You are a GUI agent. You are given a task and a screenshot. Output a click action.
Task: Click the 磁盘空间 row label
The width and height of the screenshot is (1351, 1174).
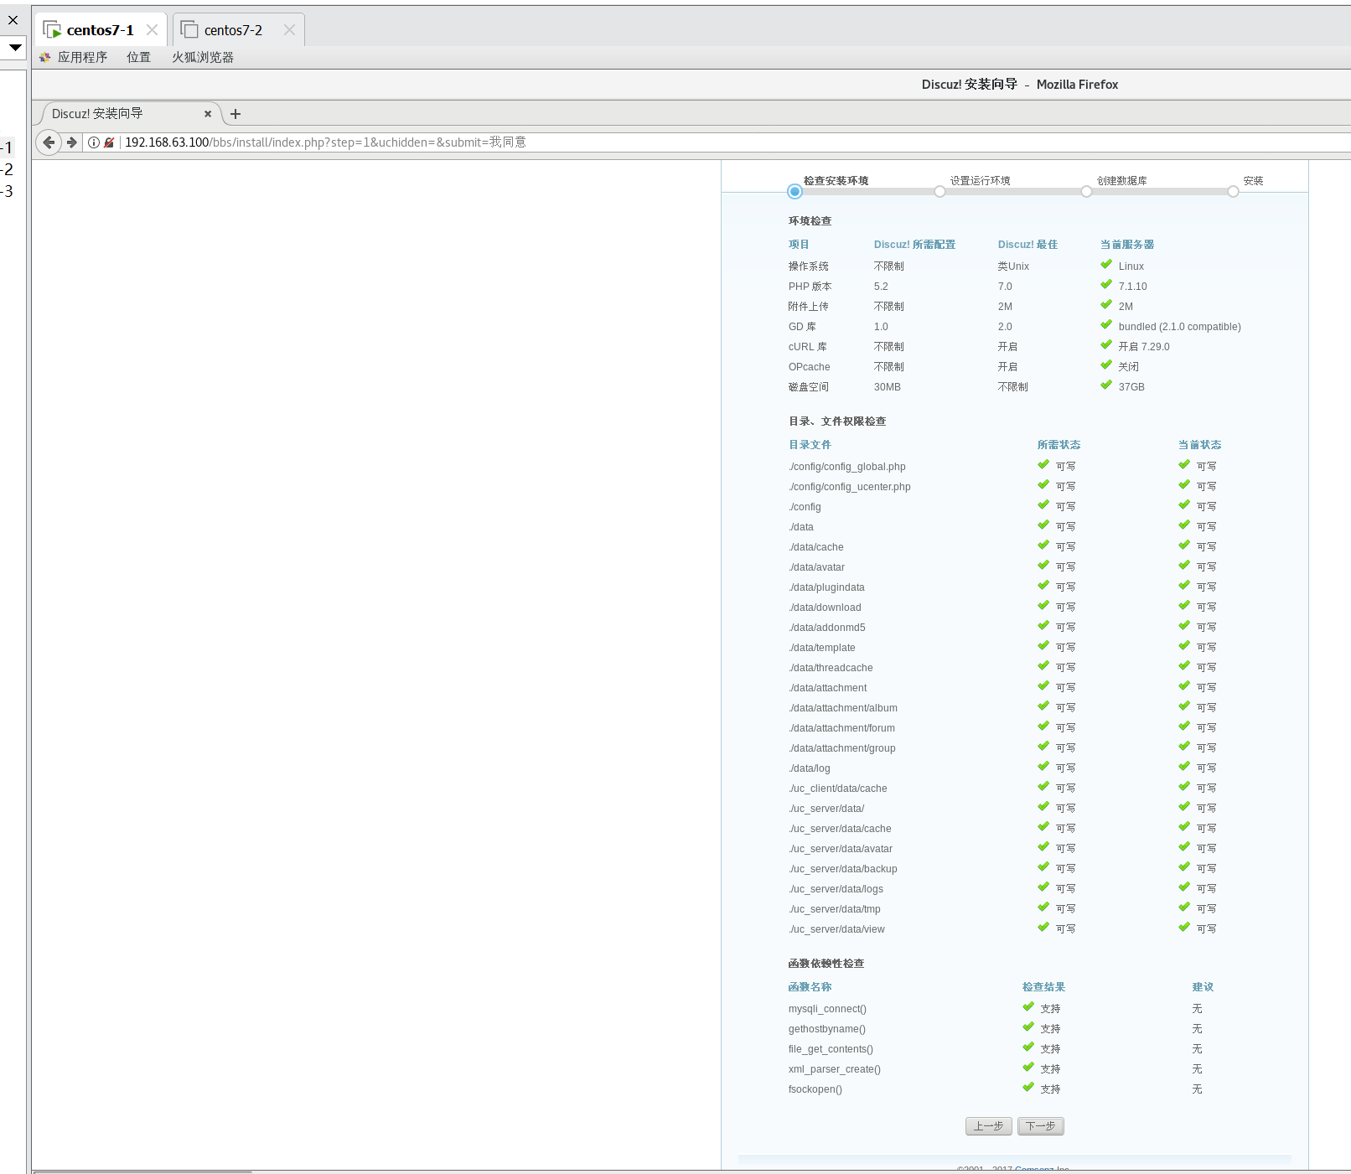tap(809, 387)
